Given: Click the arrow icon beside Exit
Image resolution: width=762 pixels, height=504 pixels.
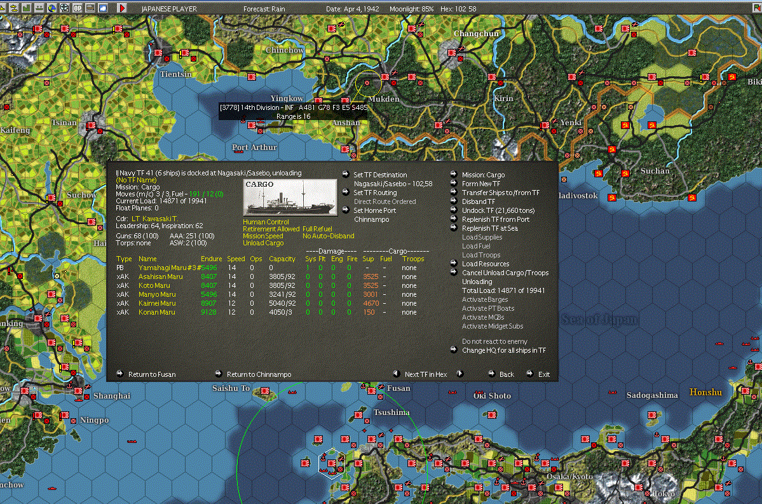Looking at the screenshot, I should pyautogui.click(x=529, y=374).
